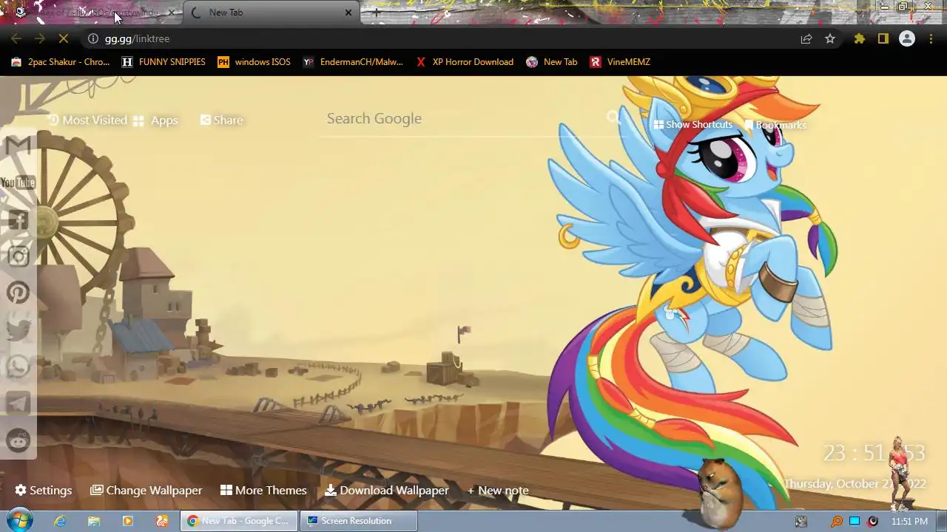This screenshot has height=532, width=947.
Task: Open Chrome profile avatar menu
Action: 907,38
